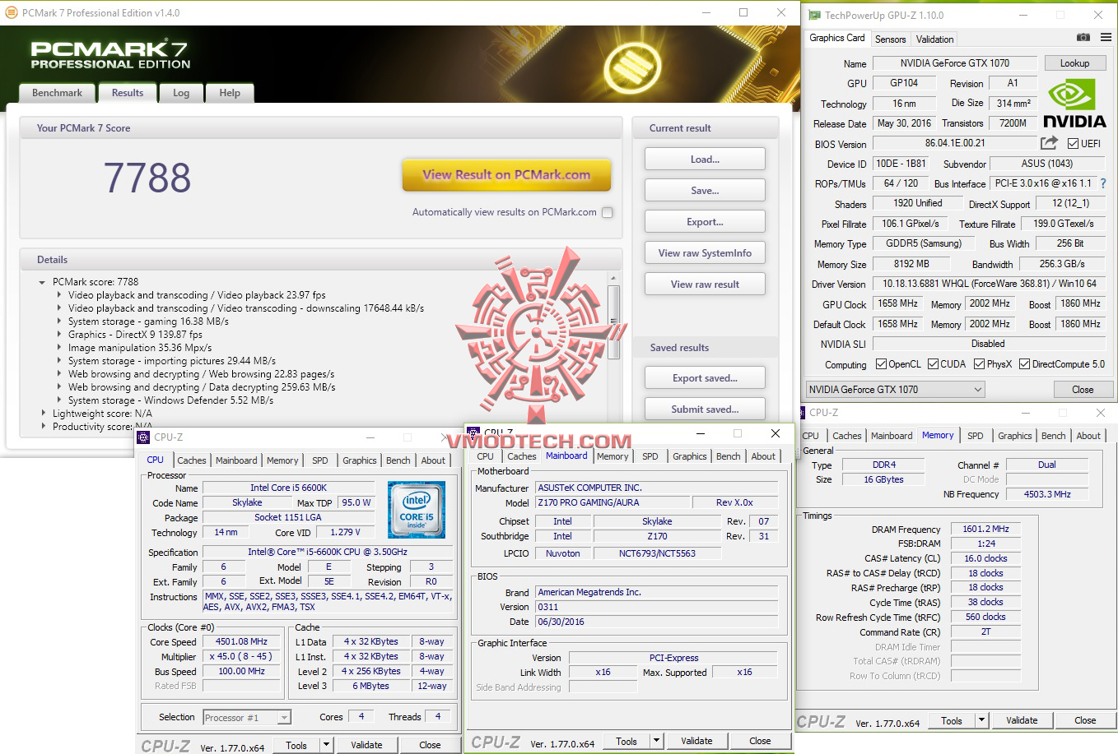Click View Result on PCMark.com
This screenshot has width=1118, height=754.
click(x=506, y=175)
